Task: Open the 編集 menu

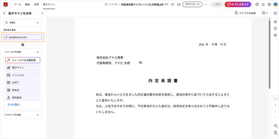Action: coord(28,4)
